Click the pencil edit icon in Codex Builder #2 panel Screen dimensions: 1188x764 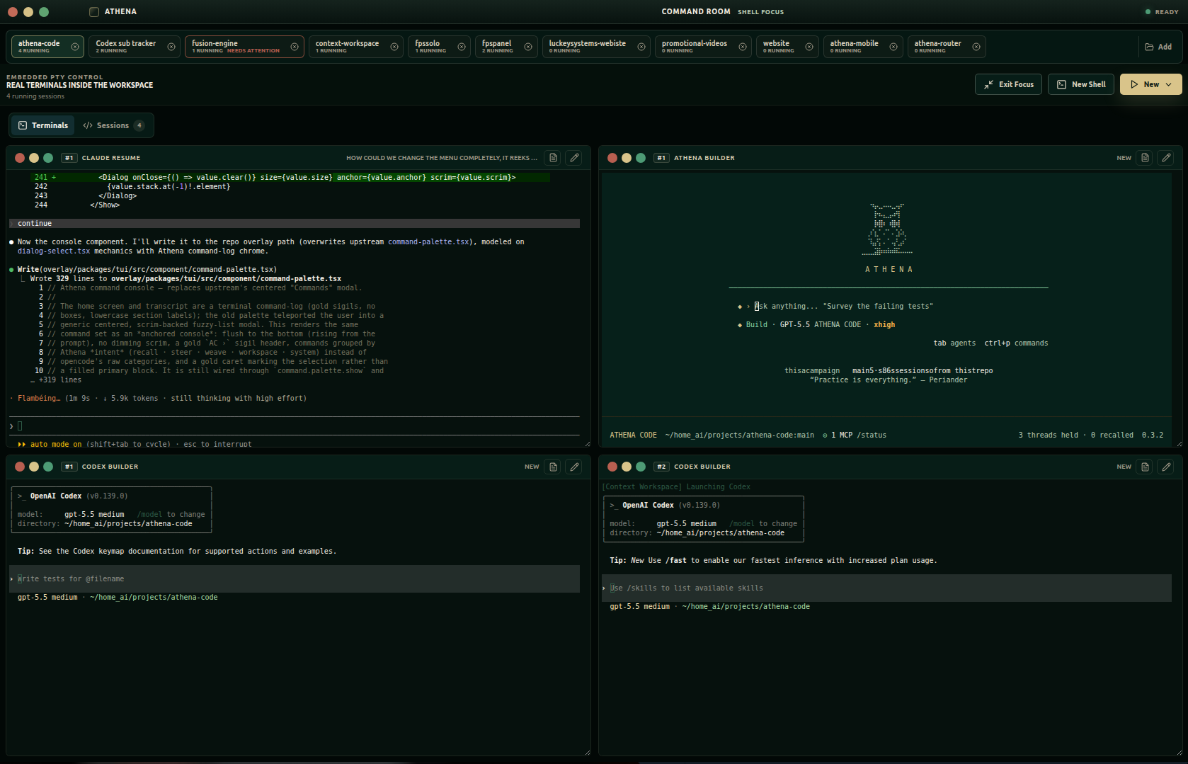[x=1167, y=467]
